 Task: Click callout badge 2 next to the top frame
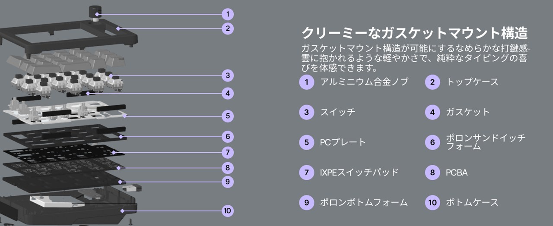pyautogui.click(x=227, y=29)
